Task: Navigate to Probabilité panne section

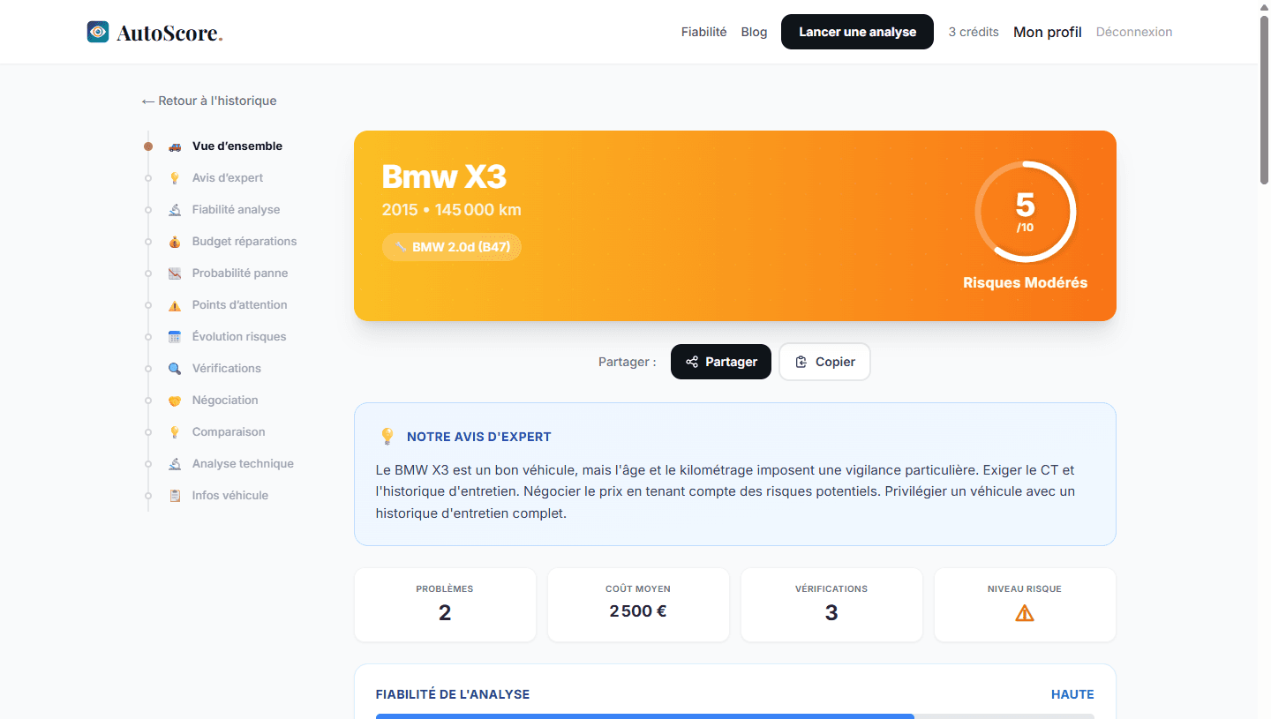Action: [240, 273]
